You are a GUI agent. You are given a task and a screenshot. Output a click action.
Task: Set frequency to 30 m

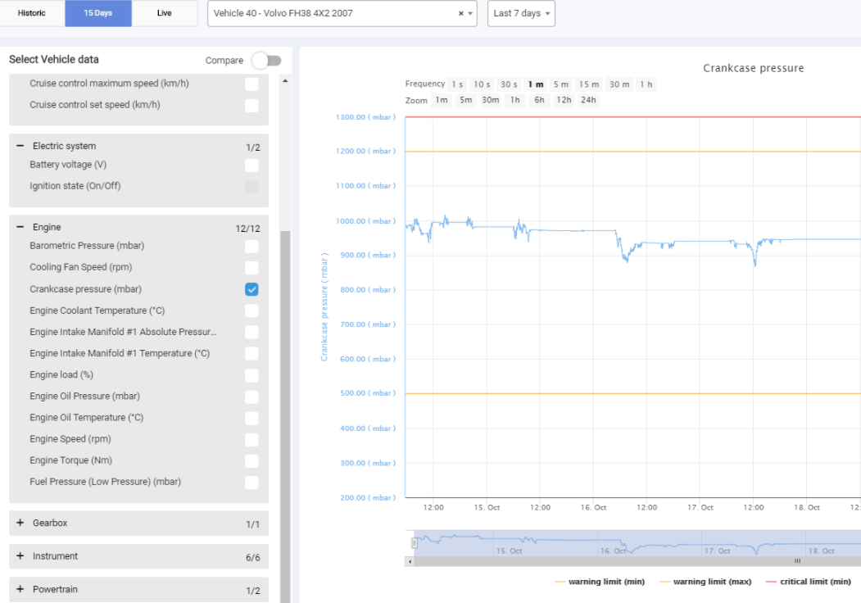click(x=620, y=84)
